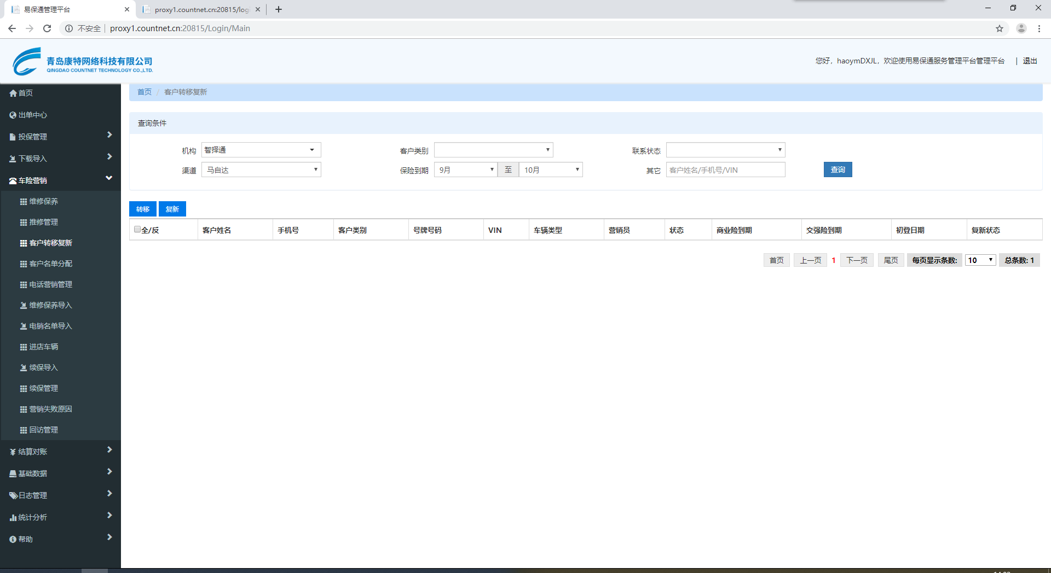Click the browser back arrow
This screenshot has width=1051, height=573.
pyautogui.click(x=12, y=28)
